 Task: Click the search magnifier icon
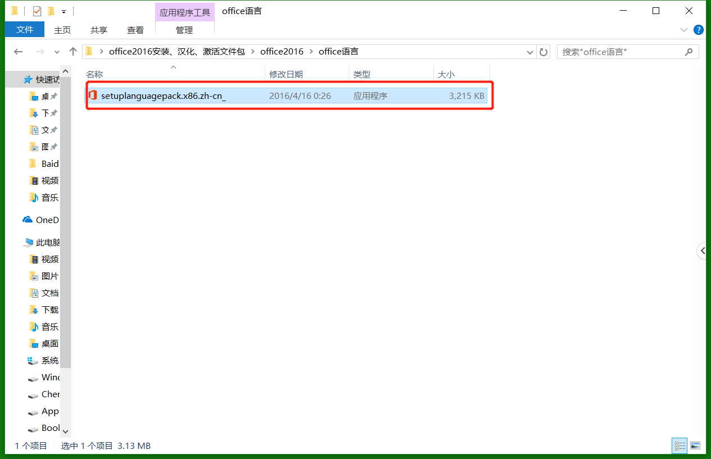coord(689,52)
